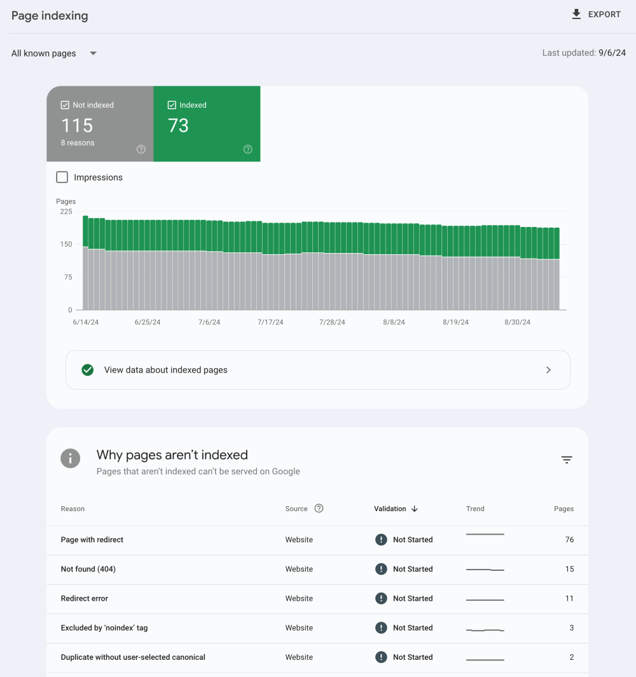The width and height of the screenshot is (636, 677).
Task: Open the help icon on Not indexed card
Action: pos(141,149)
